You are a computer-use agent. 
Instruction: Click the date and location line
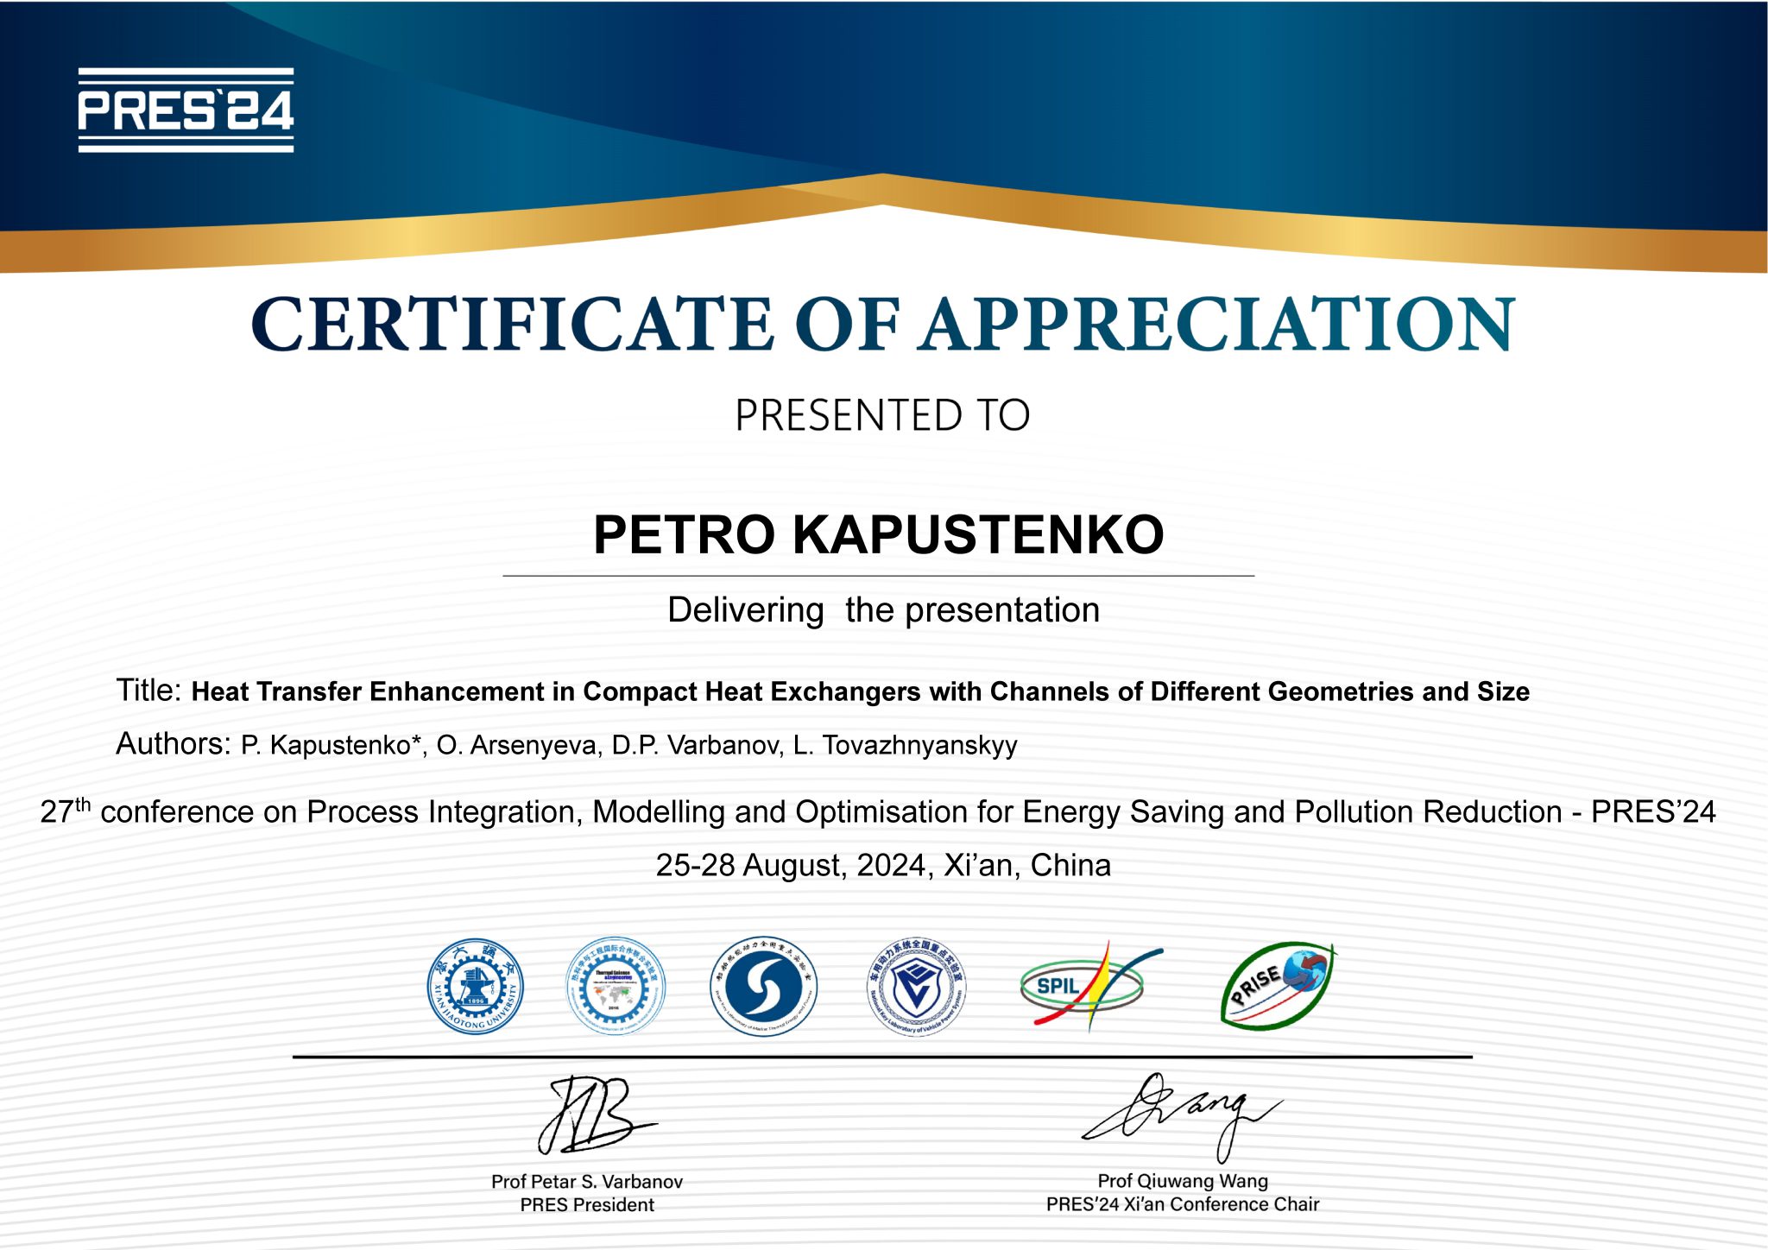882,865
